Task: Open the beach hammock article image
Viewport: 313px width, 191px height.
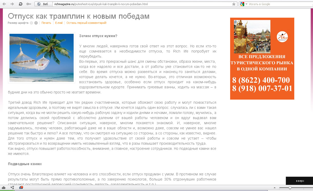Action: click(x=42, y=58)
